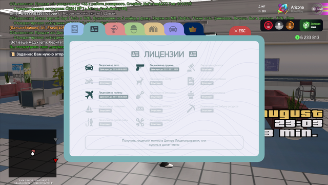Image resolution: width=328 pixels, height=185 pixels.
Task: Click the ID-card icon right of ЛИЦЕНЗИИ
Action: coord(193,54)
